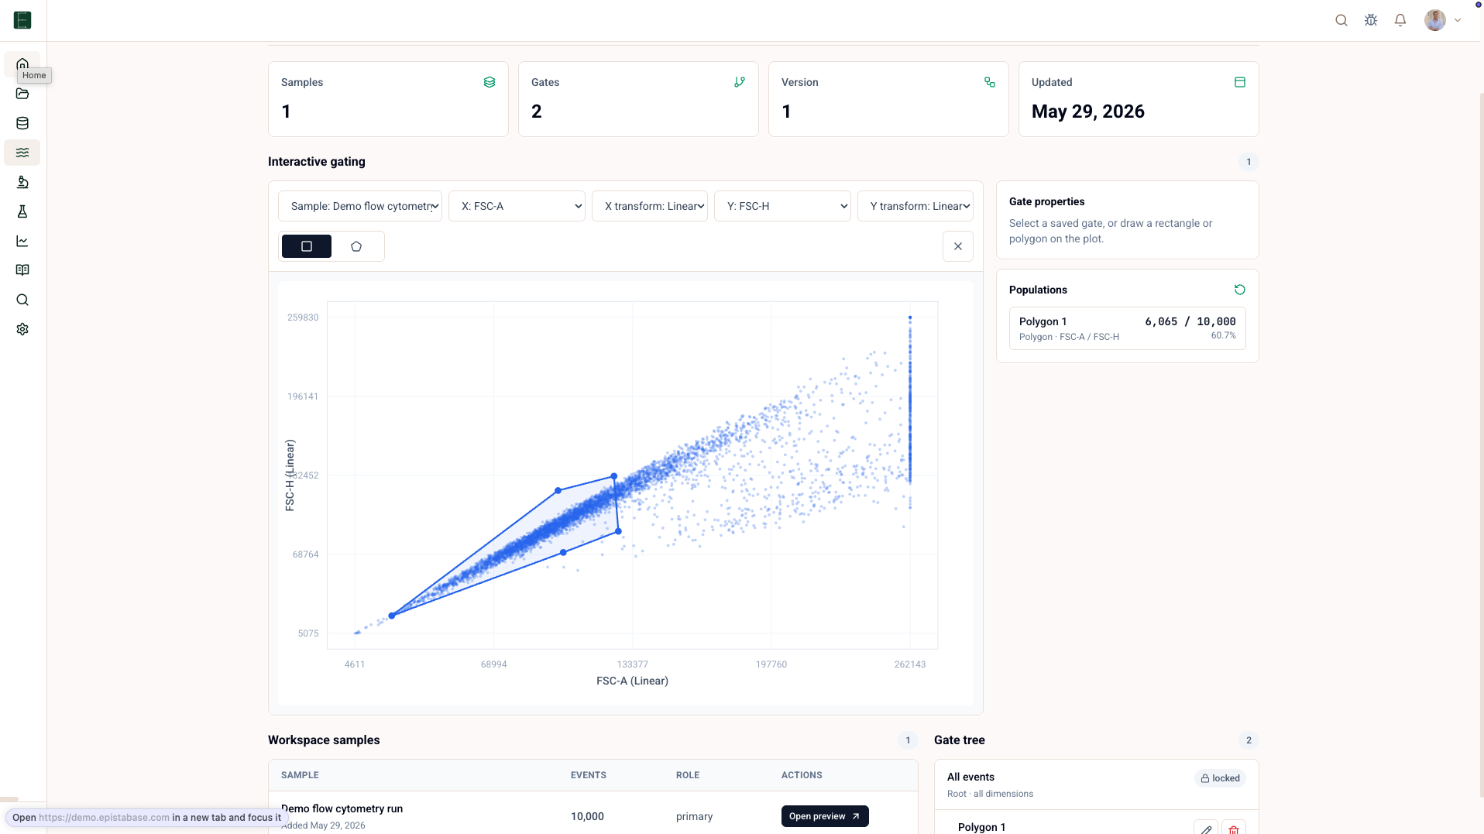The image size is (1484, 834).
Task: Click the 10,000 events value
Action: [x=587, y=816]
